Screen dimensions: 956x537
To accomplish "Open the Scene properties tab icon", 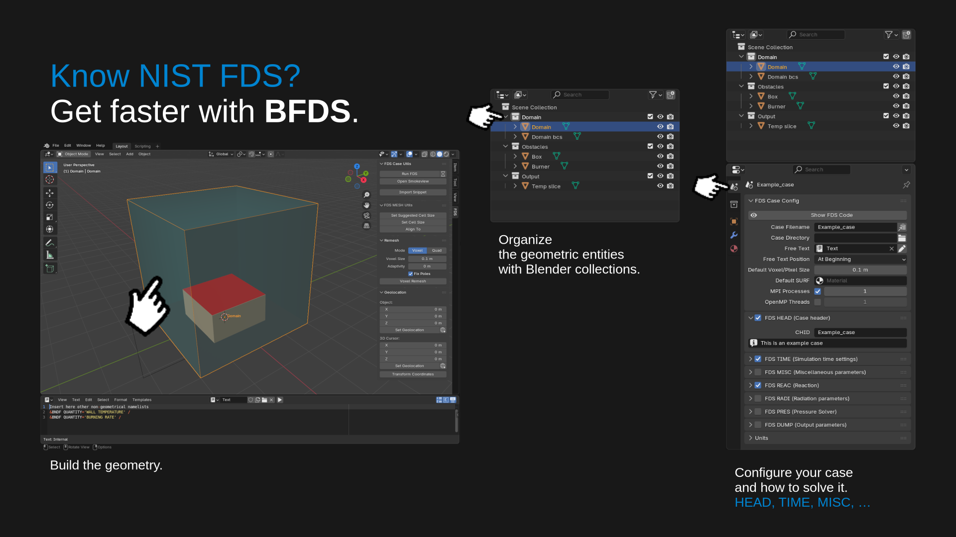I will (x=734, y=186).
